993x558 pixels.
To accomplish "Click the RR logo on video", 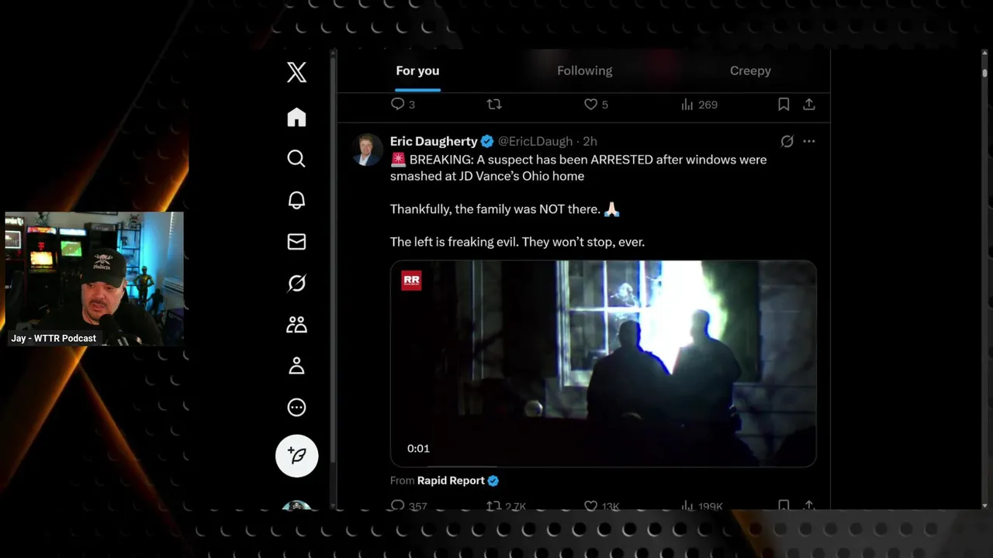I will click(411, 281).
